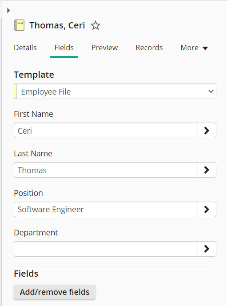The image size is (227, 306).
Task: Favorite the Thomas, Ceri entry with star icon
Action: click(x=96, y=25)
